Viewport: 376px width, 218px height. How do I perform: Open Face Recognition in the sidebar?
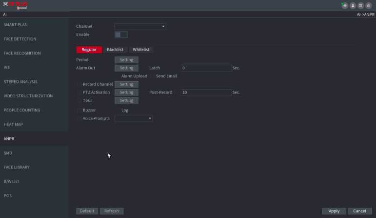(x=22, y=53)
